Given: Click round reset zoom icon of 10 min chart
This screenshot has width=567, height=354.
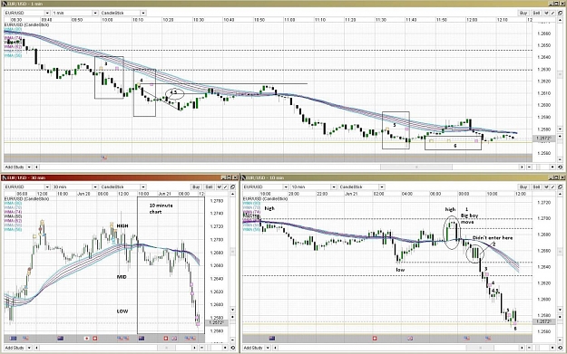Looking at the screenshot, I should tap(560, 348).
